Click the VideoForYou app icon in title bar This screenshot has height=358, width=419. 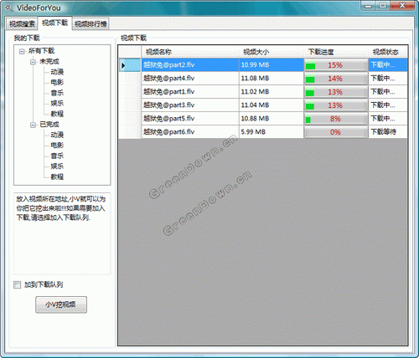(9, 8)
